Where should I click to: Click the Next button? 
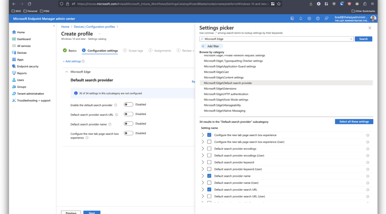click(x=92, y=213)
